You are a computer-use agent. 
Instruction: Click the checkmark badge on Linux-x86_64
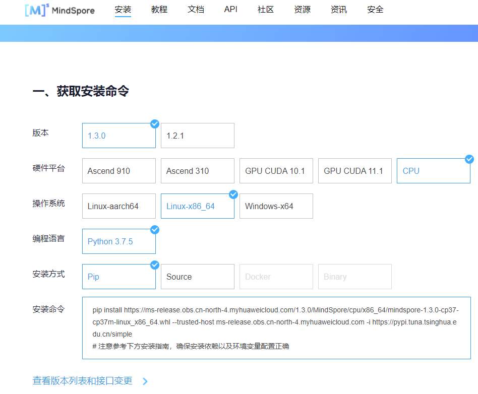(233, 194)
